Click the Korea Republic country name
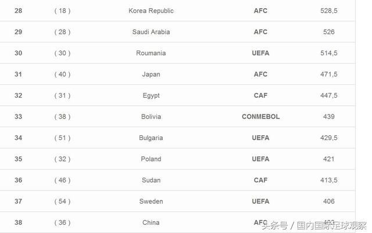 coord(151,11)
